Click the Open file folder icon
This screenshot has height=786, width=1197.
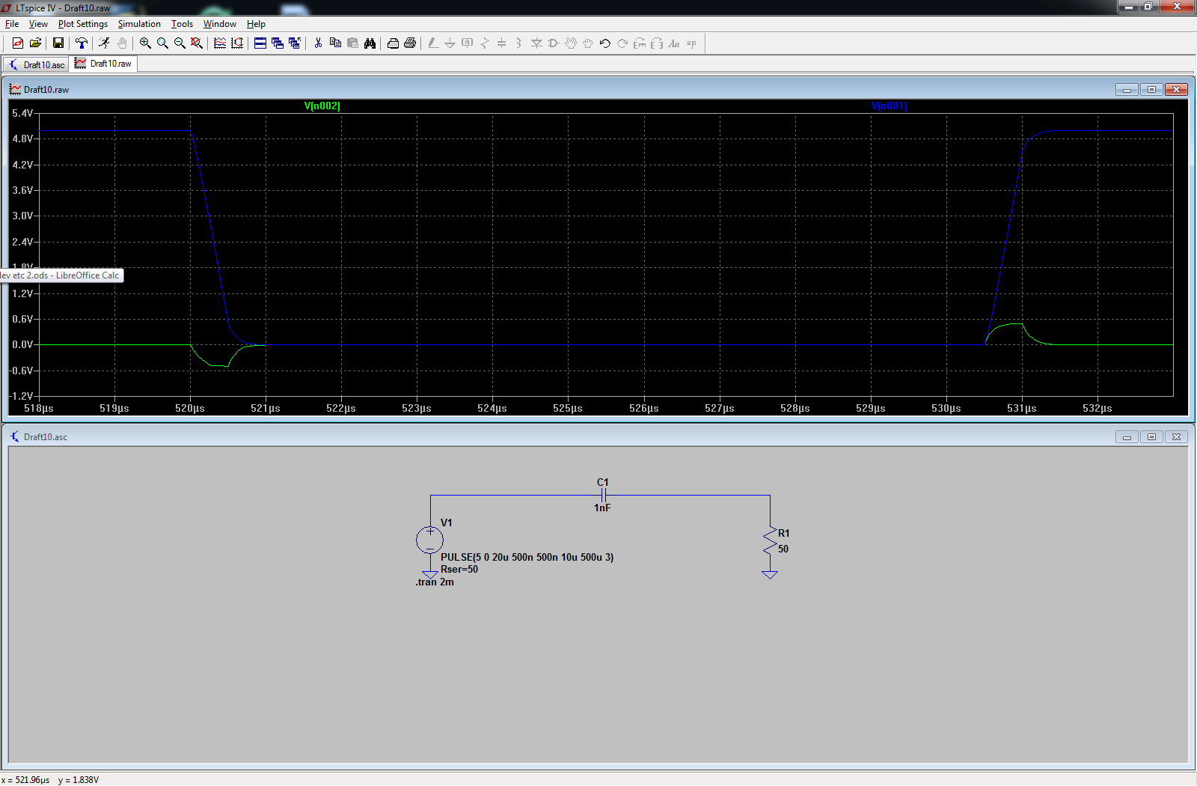pos(35,43)
